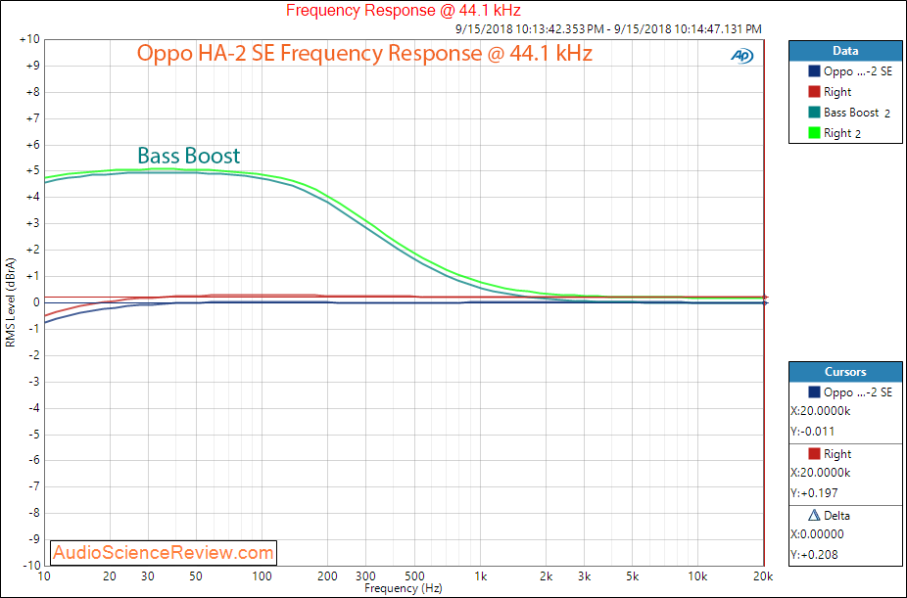Select 'Bass Boost 2' legend label
The height and width of the screenshot is (598, 907).
tap(857, 113)
